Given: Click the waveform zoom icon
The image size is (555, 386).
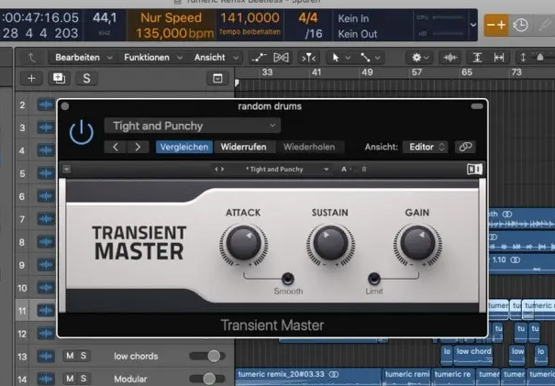Looking at the screenshot, I should pos(450,58).
